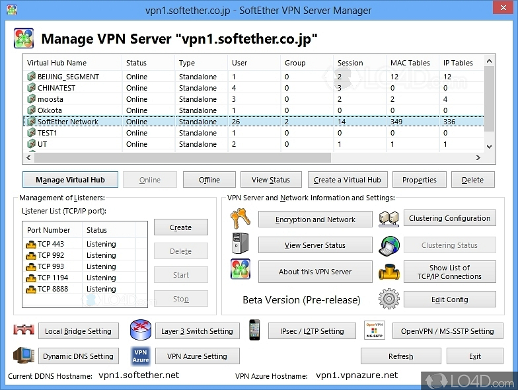Click the VPN Azure blue icon

141,356
